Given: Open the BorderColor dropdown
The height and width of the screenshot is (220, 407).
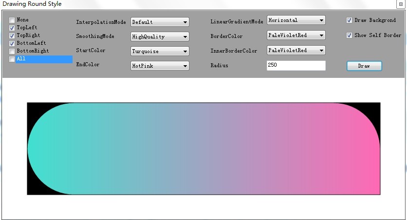Looking at the screenshot, I should click(x=296, y=35).
